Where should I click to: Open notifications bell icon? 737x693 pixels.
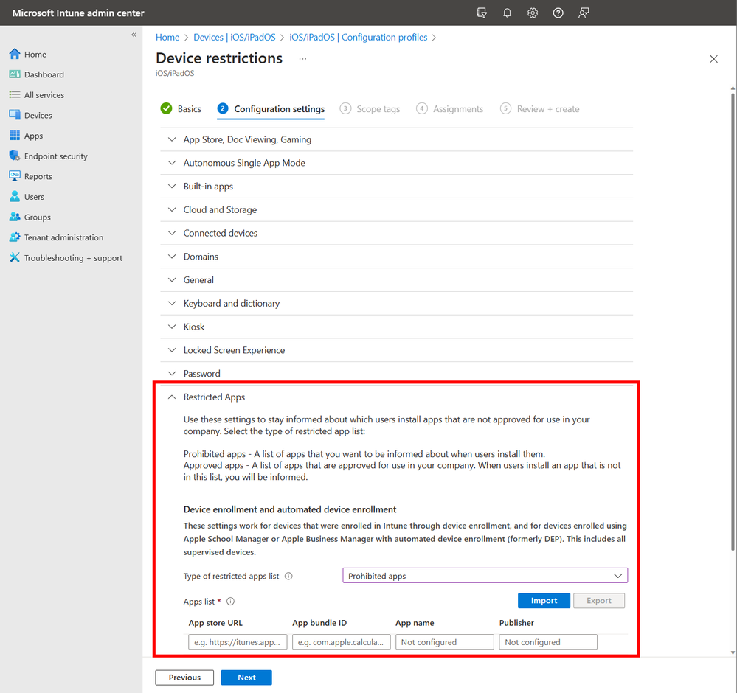coord(507,13)
